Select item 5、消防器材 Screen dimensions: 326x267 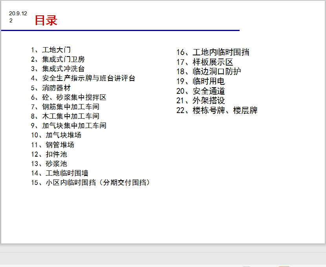(51, 88)
